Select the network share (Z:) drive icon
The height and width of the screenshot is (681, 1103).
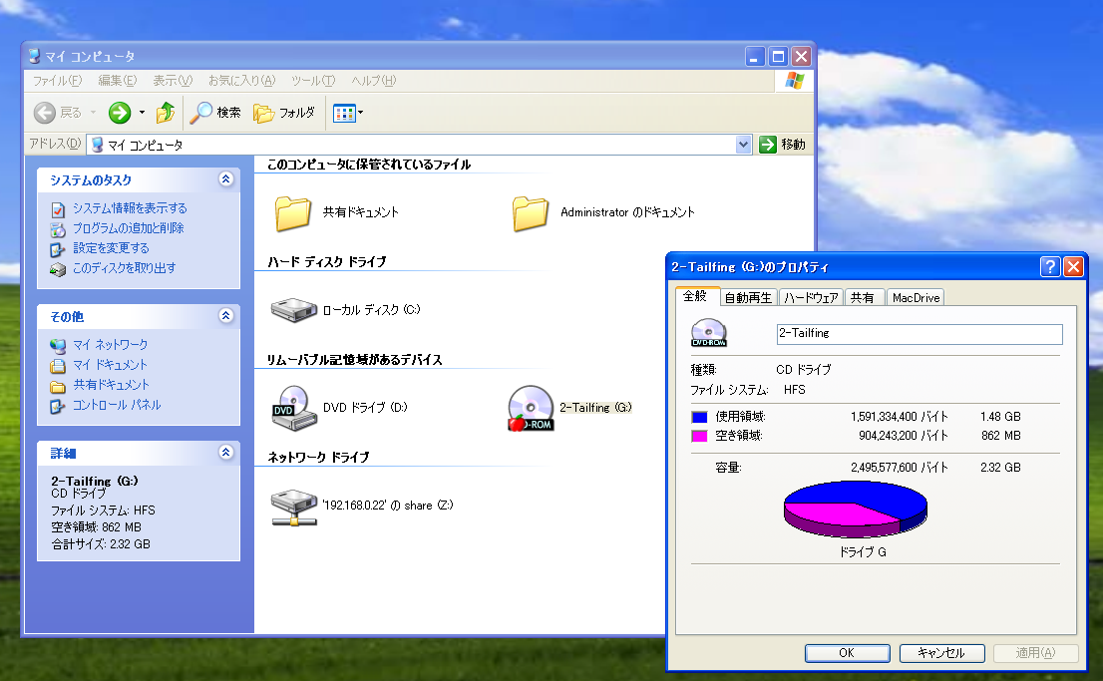point(293,506)
